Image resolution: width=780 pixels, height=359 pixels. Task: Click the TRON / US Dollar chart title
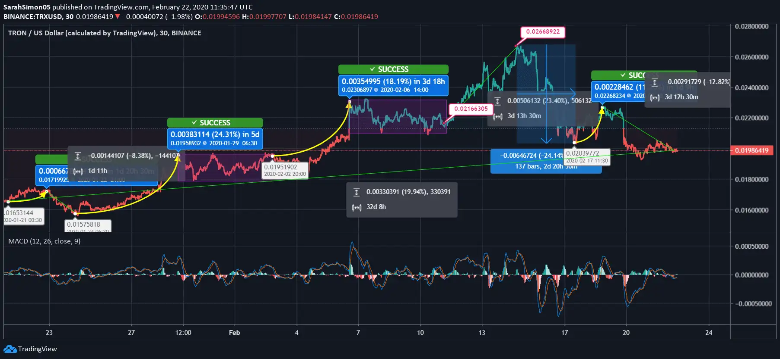click(x=105, y=33)
